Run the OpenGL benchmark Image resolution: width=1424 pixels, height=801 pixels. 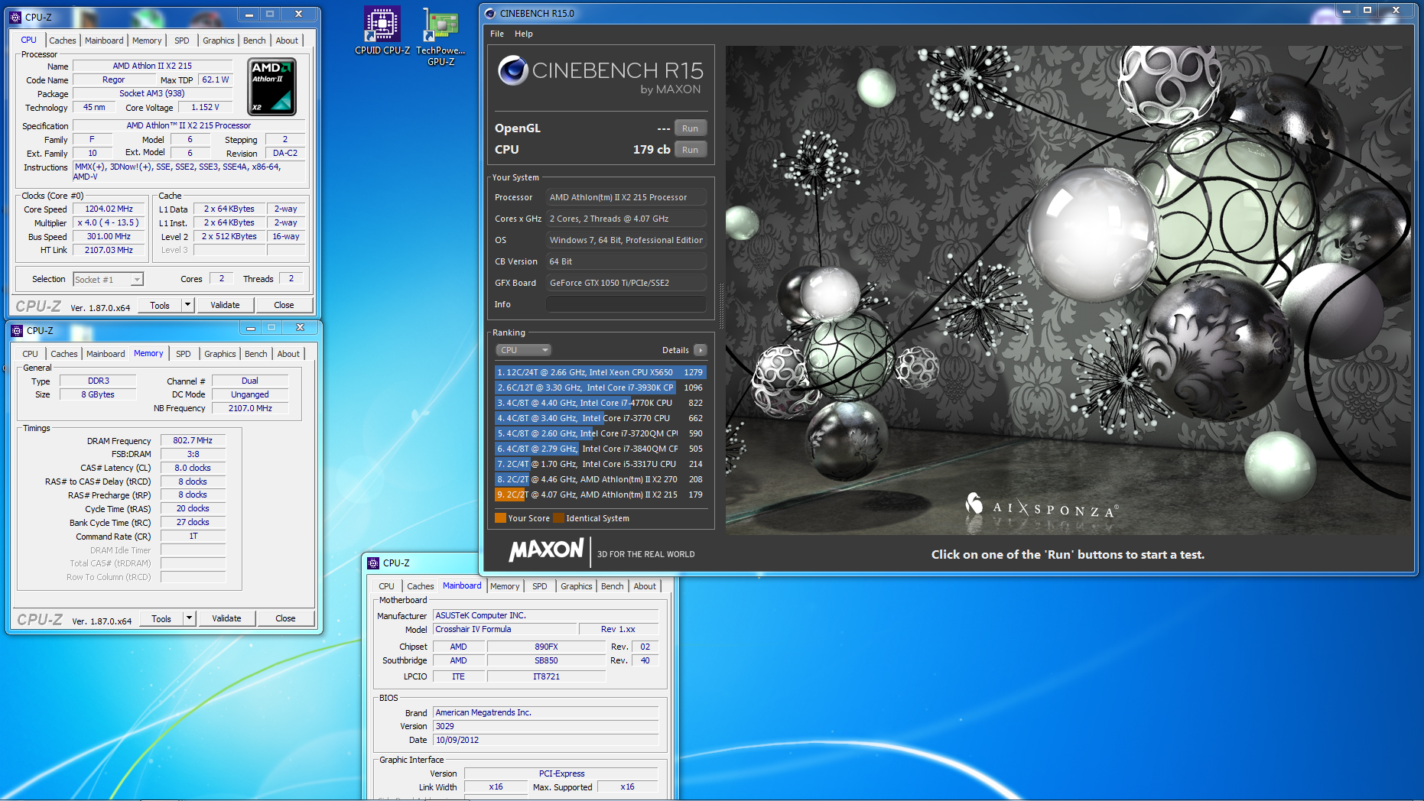pyautogui.click(x=690, y=128)
